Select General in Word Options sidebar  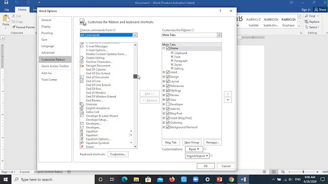coord(46,20)
